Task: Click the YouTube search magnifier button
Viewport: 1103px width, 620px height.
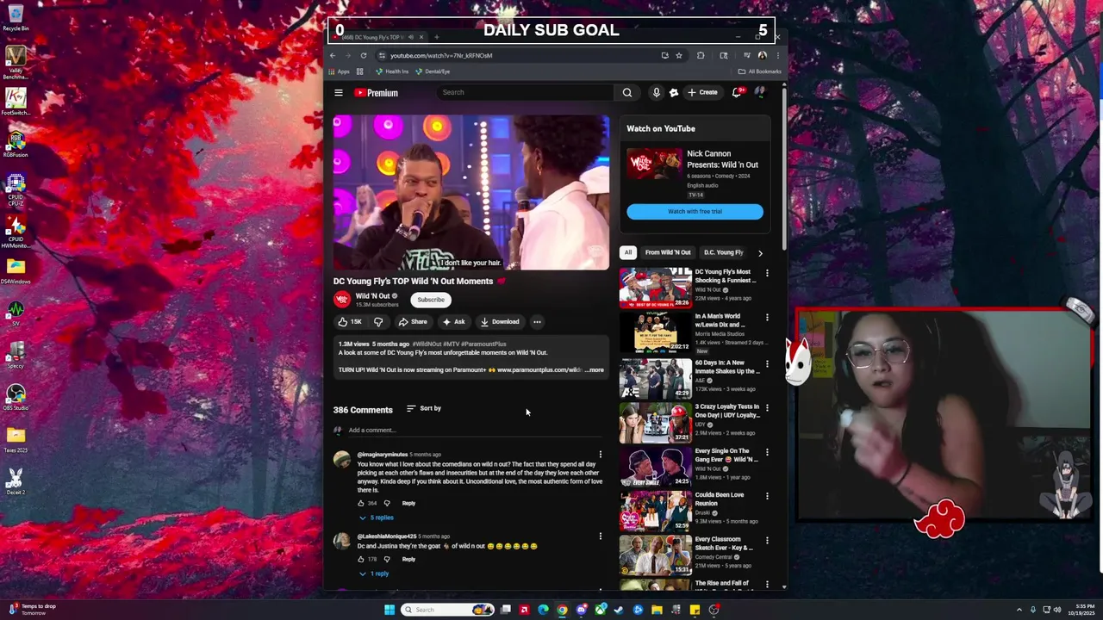Action: point(627,93)
